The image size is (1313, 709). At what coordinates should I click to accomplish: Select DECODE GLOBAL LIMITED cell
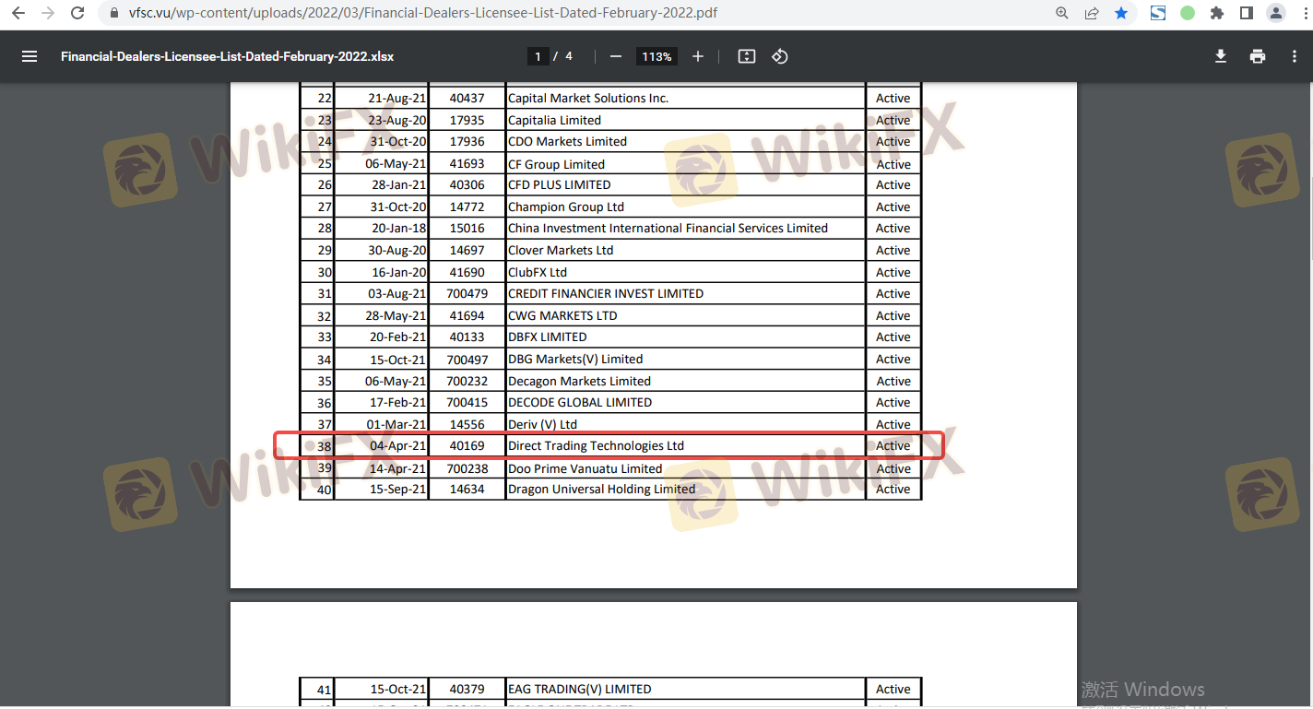[580, 403]
